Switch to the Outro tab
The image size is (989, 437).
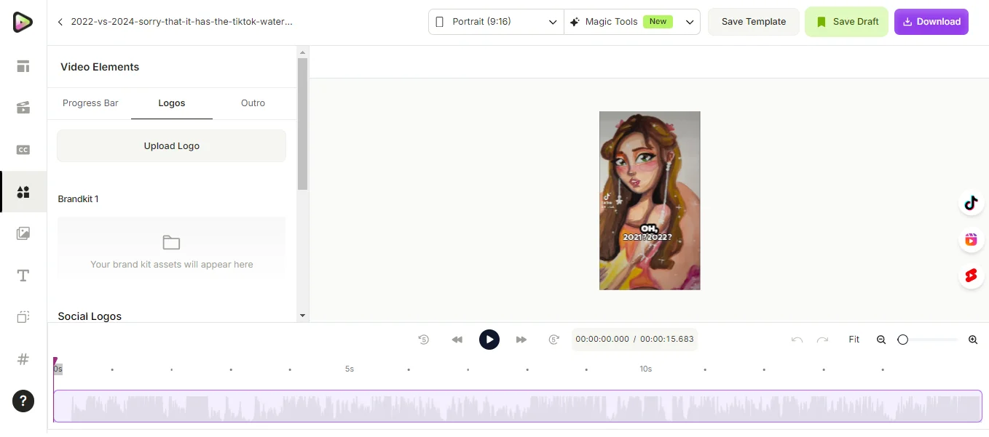point(253,103)
